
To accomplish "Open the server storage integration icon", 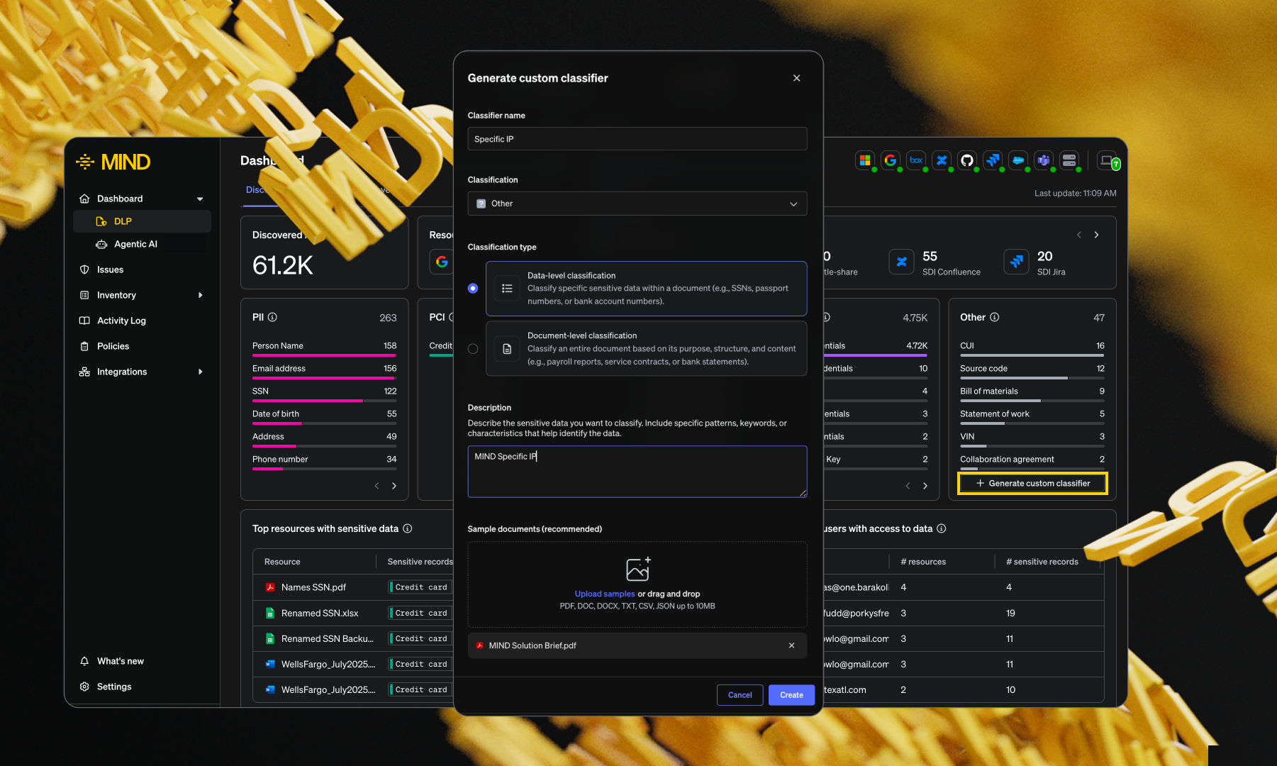I will (1069, 160).
